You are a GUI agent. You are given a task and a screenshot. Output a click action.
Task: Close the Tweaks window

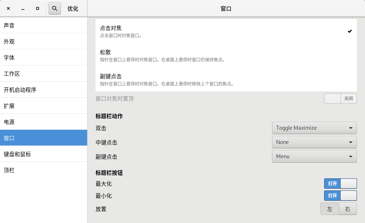pyautogui.click(x=8, y=8)
